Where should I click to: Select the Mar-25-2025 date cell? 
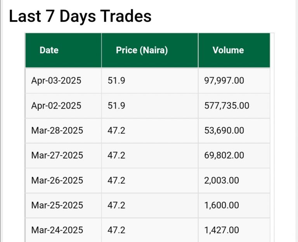point(57,205)
